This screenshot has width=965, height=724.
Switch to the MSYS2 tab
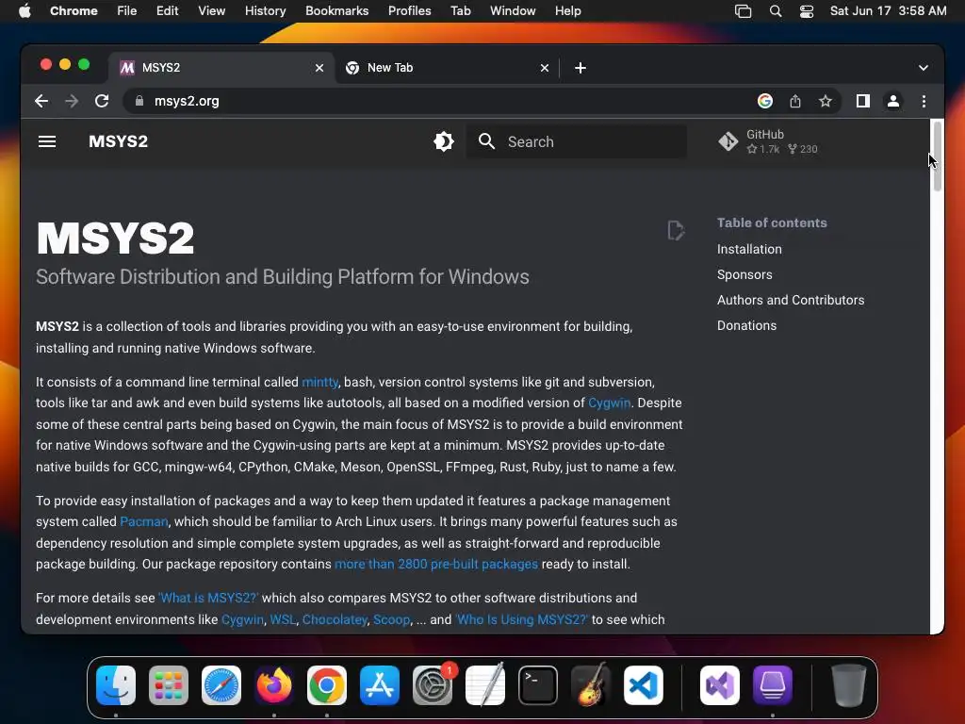tap(221, 68)
